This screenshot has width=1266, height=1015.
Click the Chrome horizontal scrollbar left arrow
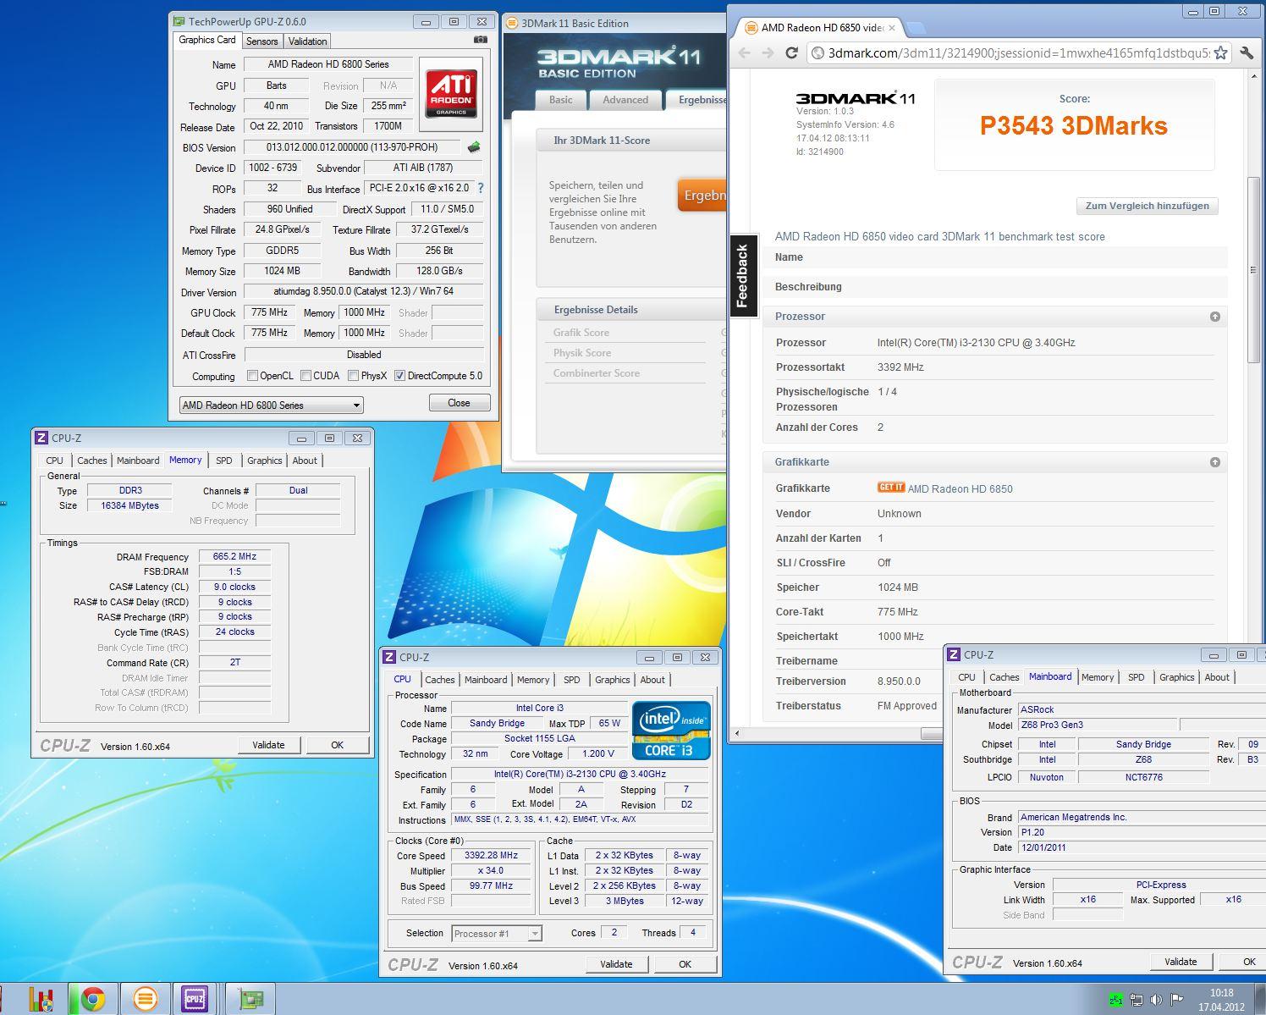(736, 733)
